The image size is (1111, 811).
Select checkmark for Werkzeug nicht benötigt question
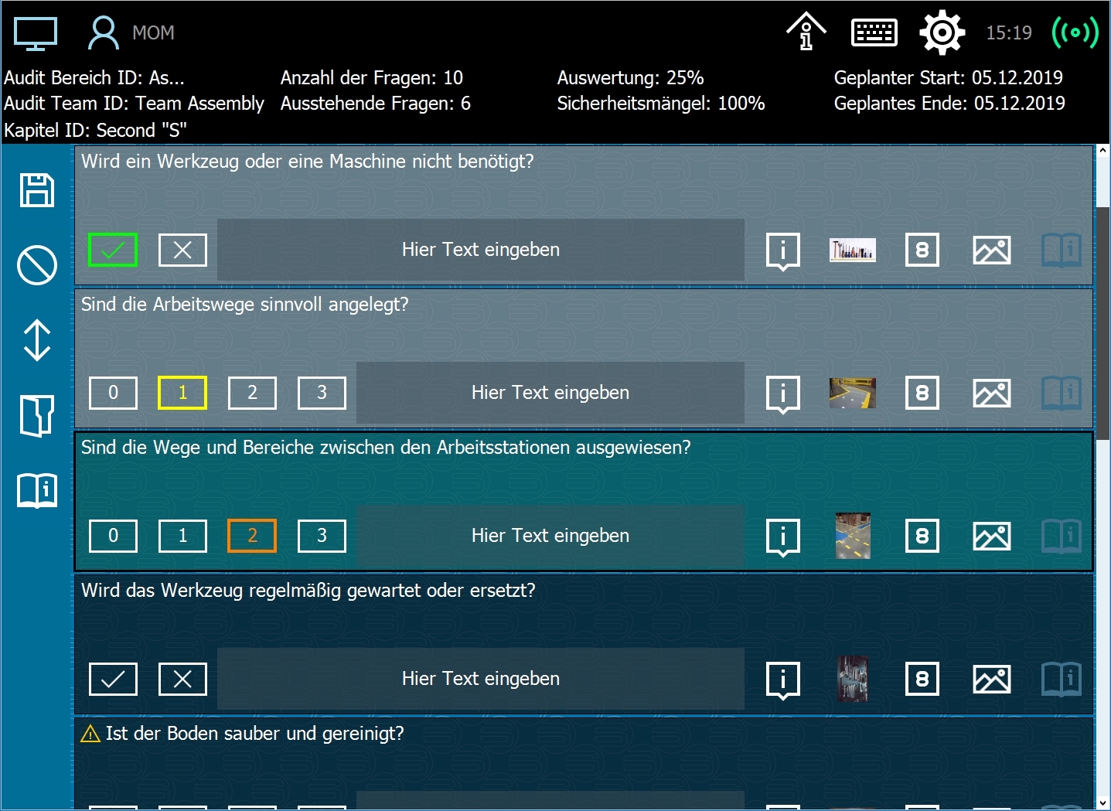click(113, 250)
